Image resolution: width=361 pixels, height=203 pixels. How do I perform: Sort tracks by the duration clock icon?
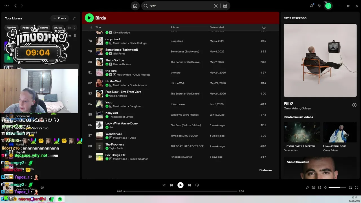click(264, 27)
